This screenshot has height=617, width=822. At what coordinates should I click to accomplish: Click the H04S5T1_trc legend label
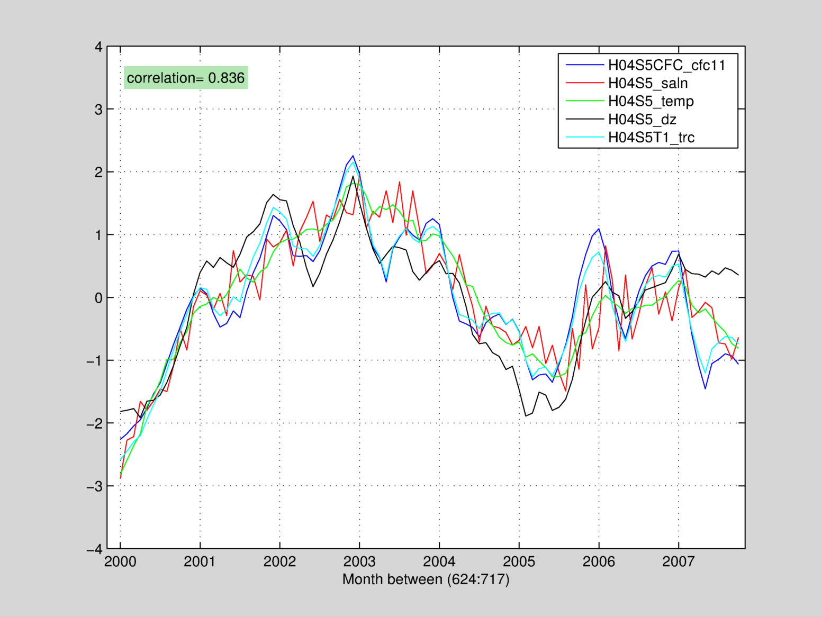tap(651, 137)
